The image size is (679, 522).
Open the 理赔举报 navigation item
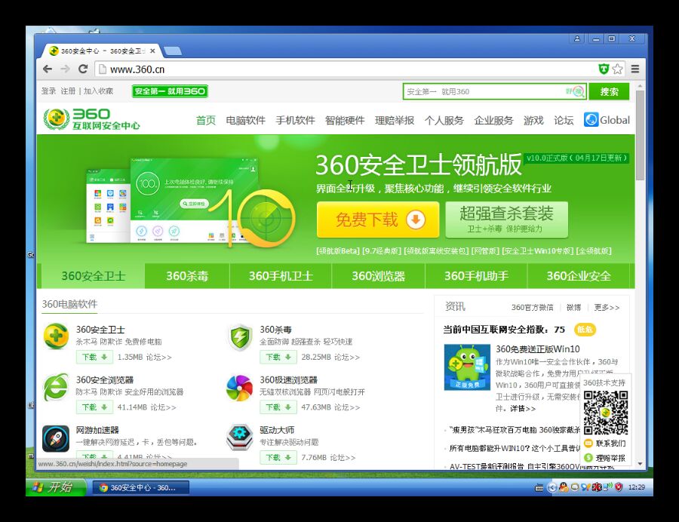click(395, 121)
